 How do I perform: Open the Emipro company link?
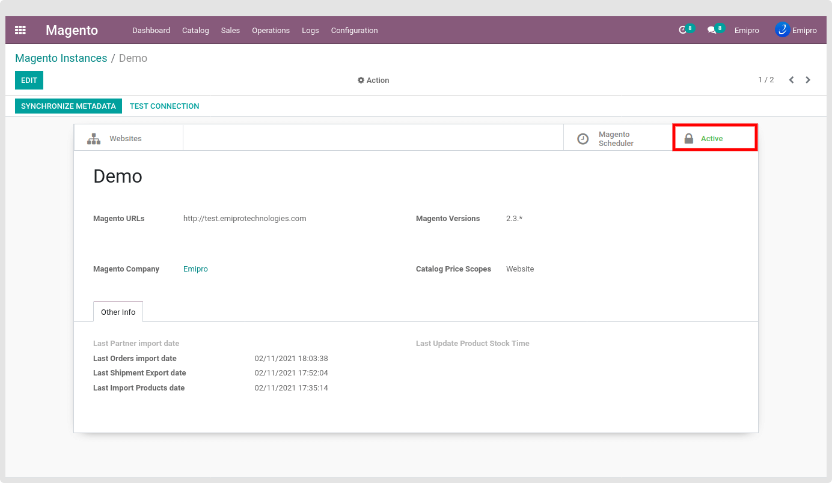pos(195,269)
